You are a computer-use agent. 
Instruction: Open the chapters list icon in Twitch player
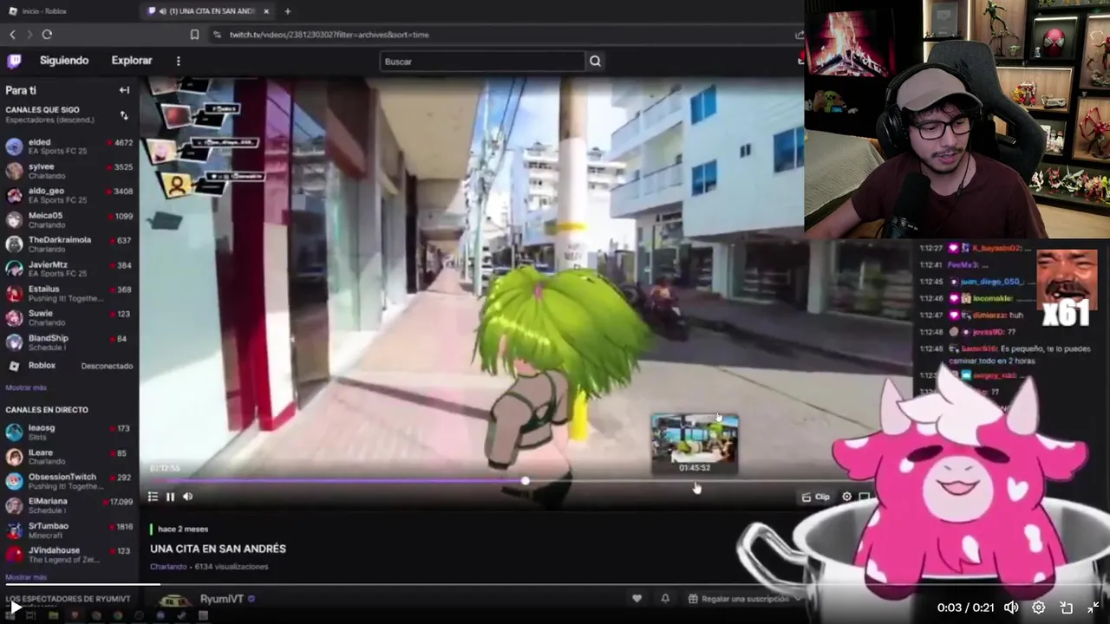coord(153,497)
